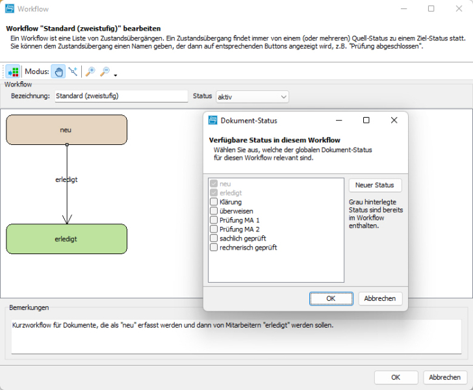473x390 pixels.
Task: Maximize the Workflow window
Action: 431,8
